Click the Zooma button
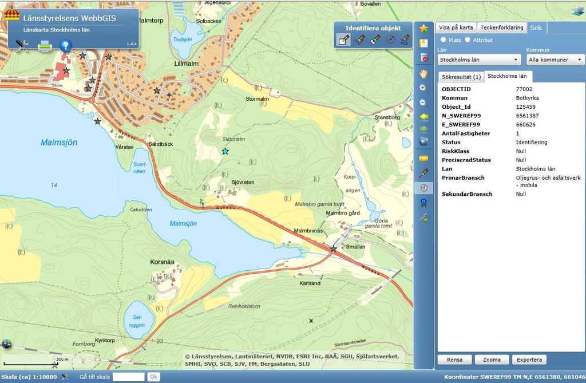The width and height of the screenshot is (586, 383). coord(492,360)
